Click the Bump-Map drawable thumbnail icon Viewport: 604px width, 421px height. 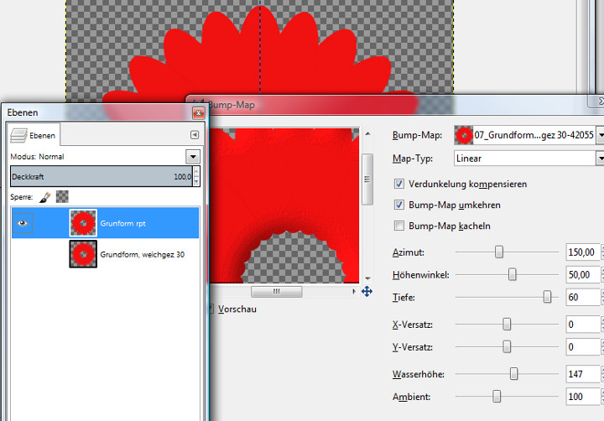[x=463, y=134]
